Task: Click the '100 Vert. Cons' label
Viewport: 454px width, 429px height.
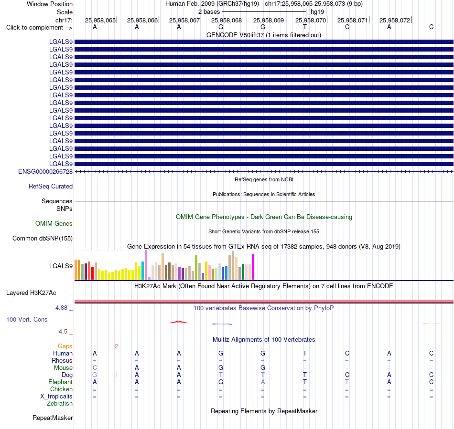Action: (27, 319)
